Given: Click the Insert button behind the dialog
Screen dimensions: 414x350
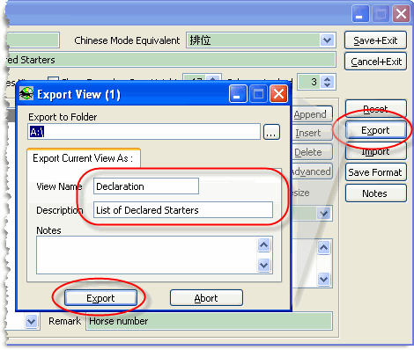Looking at the screenshot, I should click(x=312, y=133).
